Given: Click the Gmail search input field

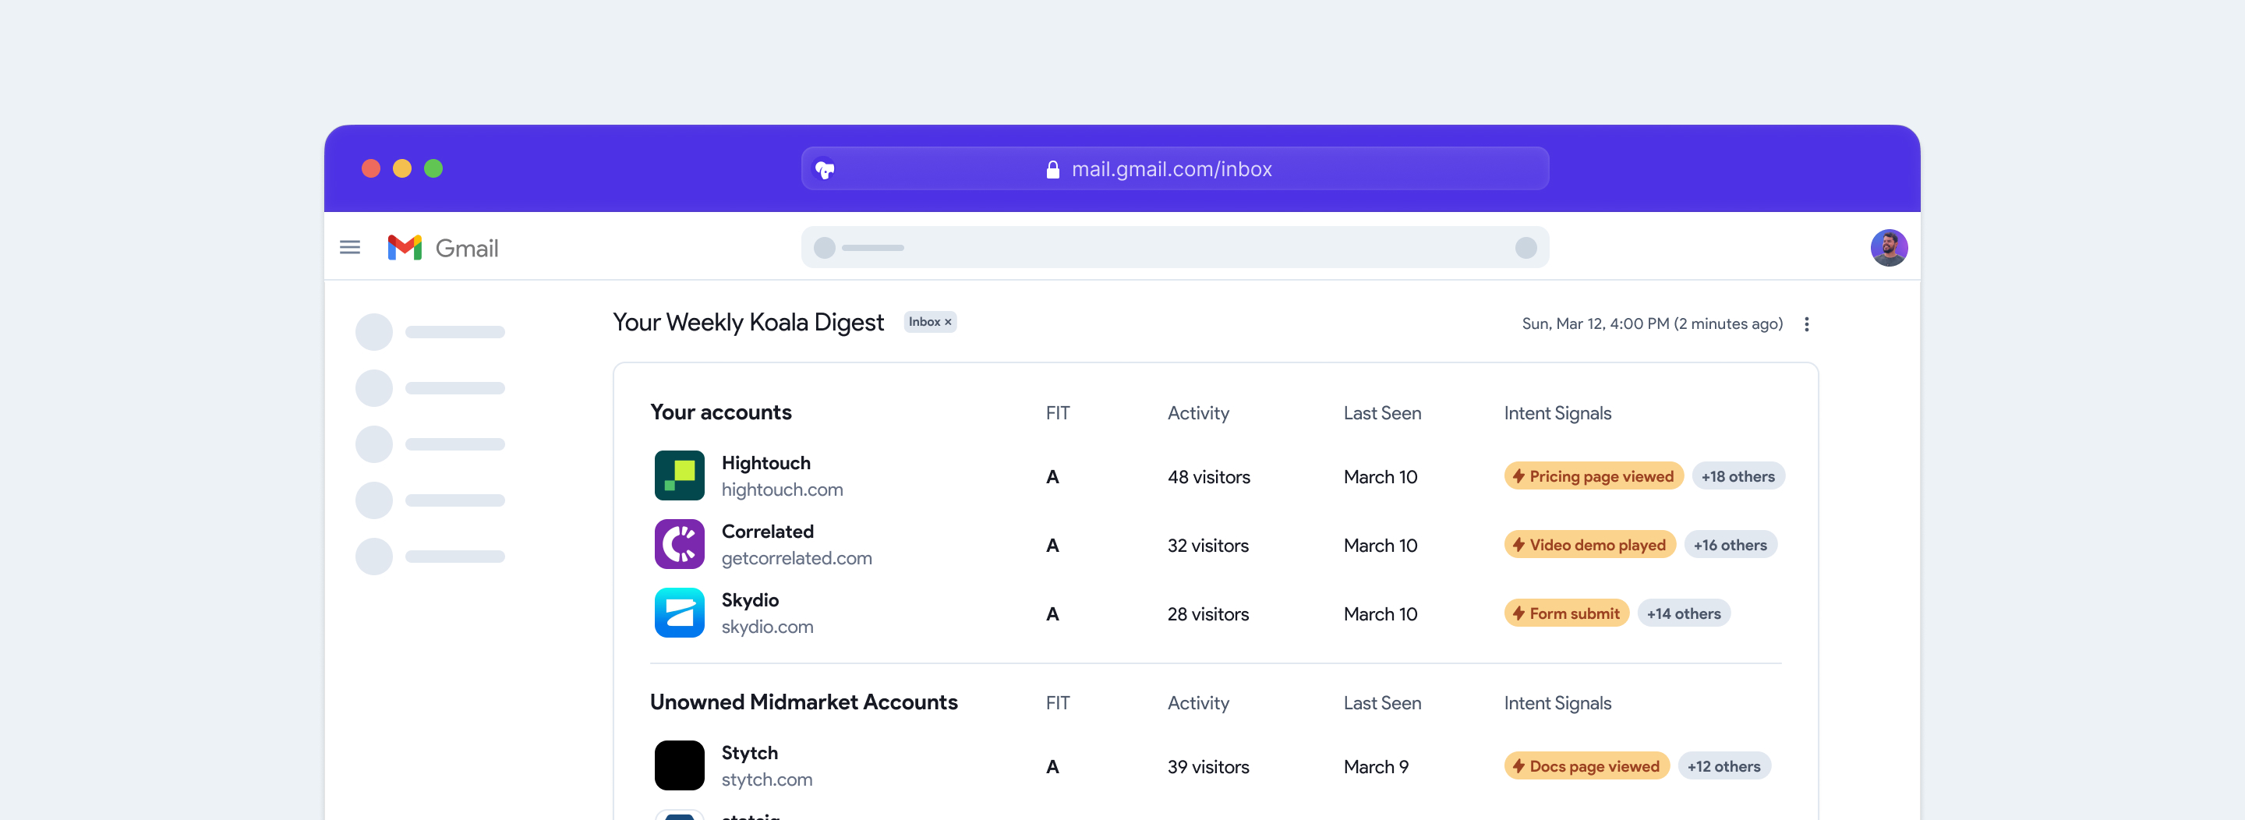Looking at the screenshot, I should point(1173,249).
